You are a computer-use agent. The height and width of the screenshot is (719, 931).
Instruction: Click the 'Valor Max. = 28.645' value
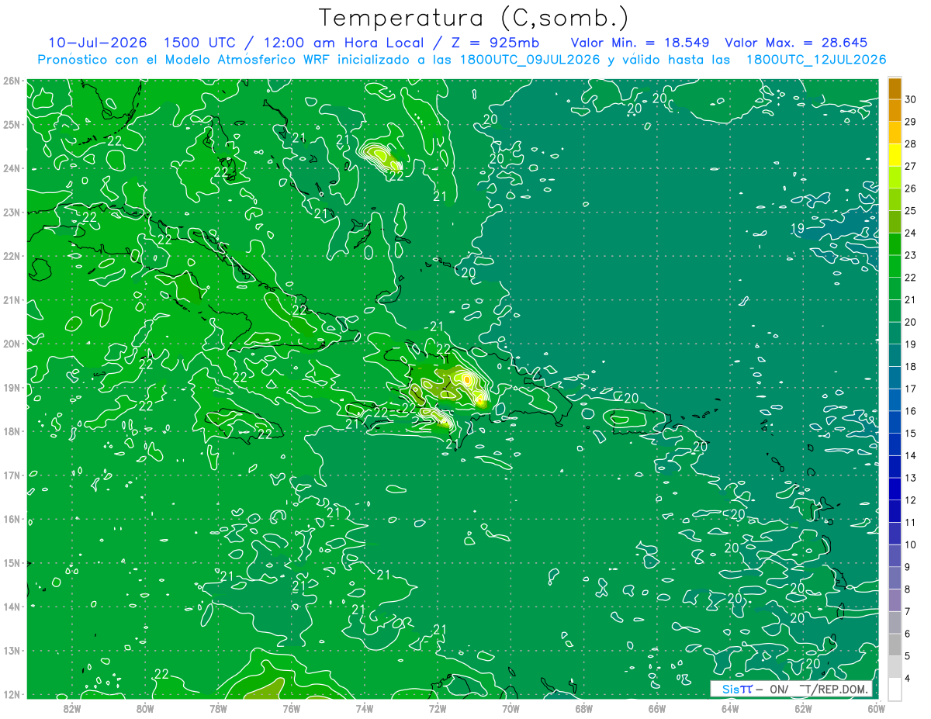(796, 43)
